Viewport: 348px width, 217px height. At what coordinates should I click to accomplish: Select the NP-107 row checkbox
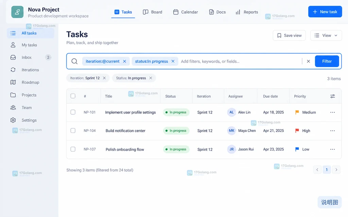click(x=73, y=149)
